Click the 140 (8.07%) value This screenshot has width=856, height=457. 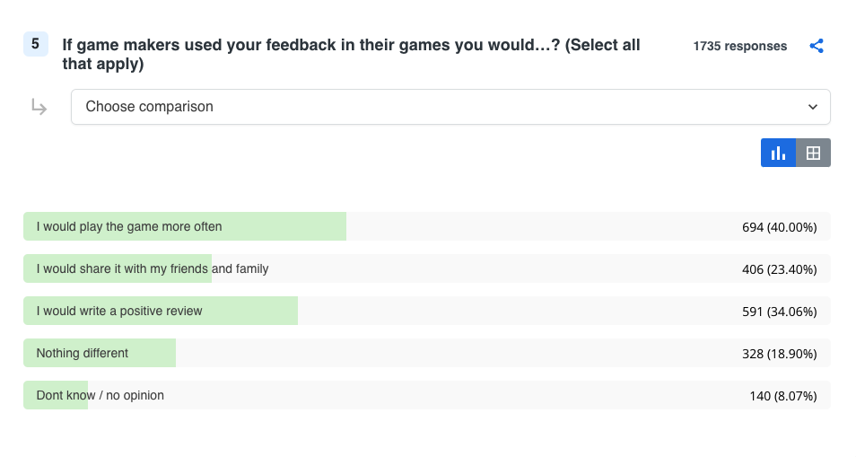coord(782,396)
